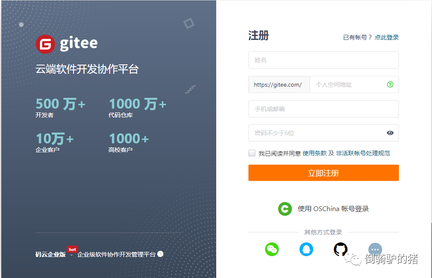
Task: Click 云端软件开发协作平台 heading
Action: coord(87,69)
